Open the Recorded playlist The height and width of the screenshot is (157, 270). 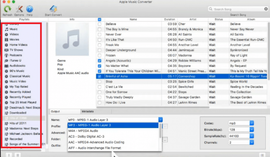[16, 139]
